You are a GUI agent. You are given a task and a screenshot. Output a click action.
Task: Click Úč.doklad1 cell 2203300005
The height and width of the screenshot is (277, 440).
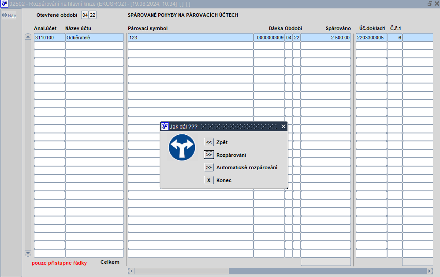pyautogui.click(x=372, y=38)
